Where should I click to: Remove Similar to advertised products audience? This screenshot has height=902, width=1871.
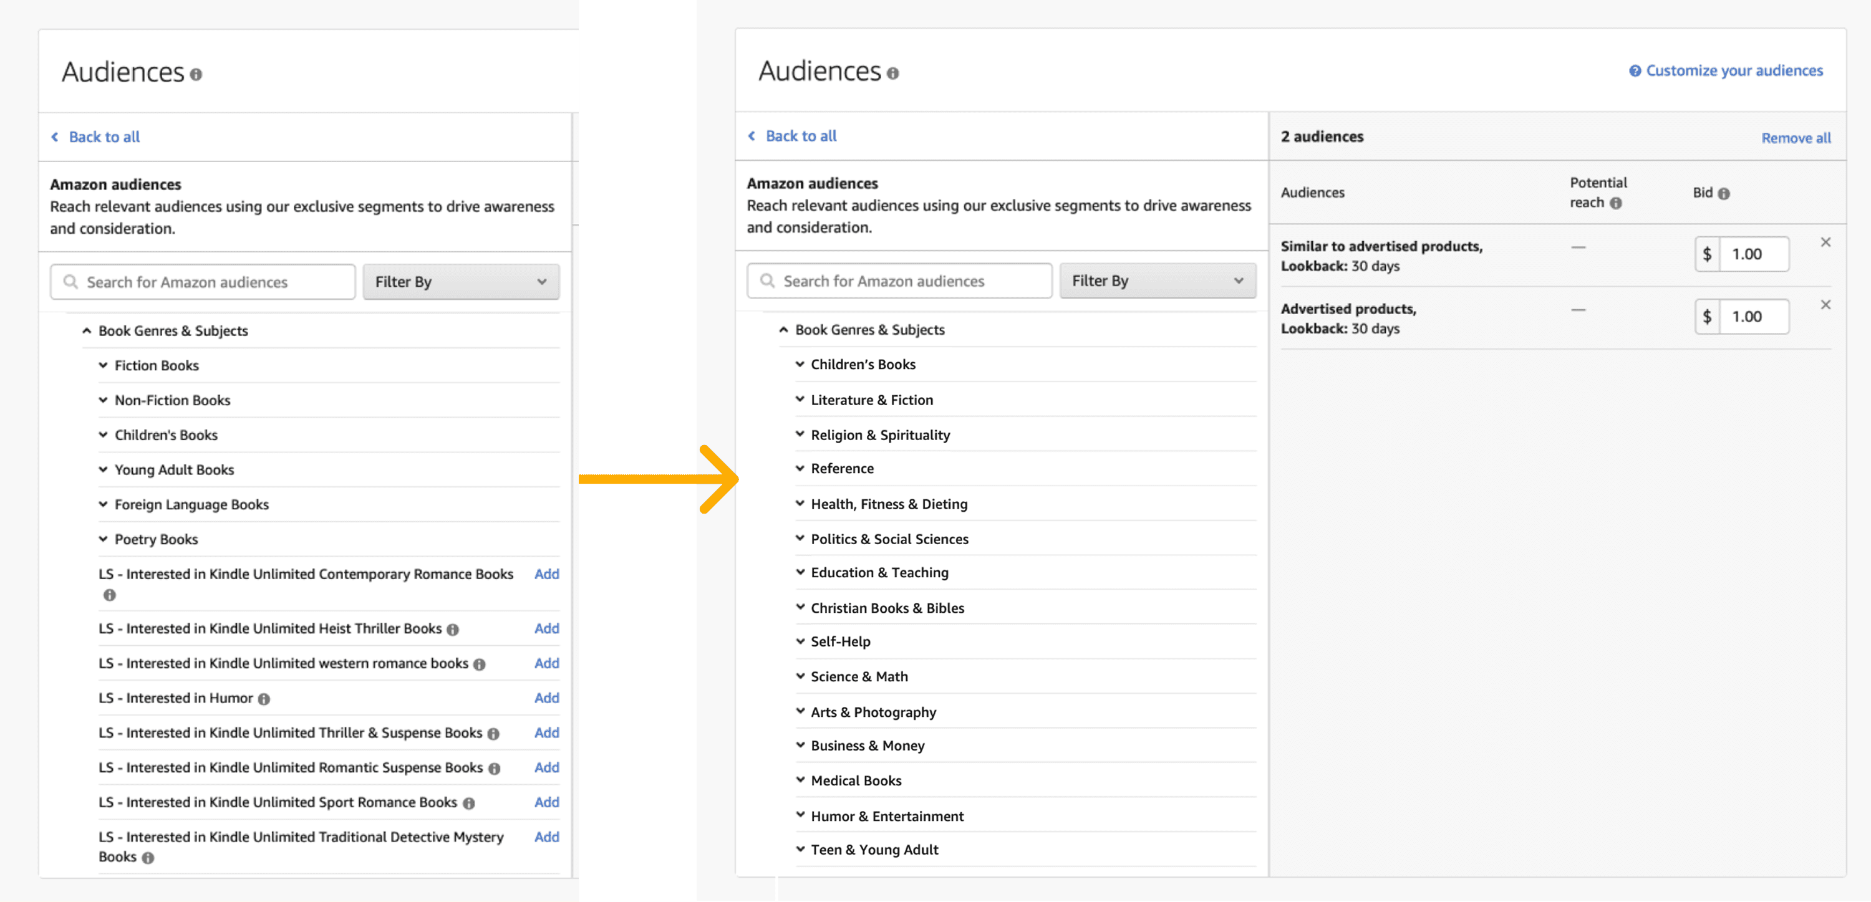[x=1825, y=242]
